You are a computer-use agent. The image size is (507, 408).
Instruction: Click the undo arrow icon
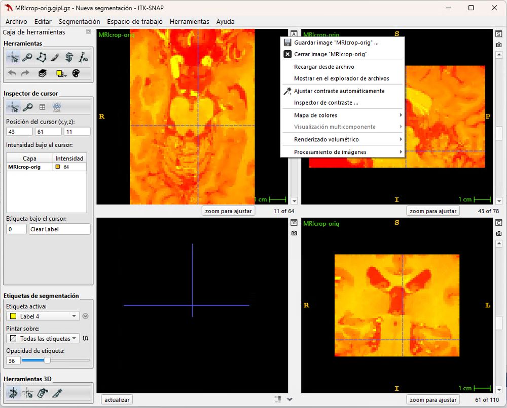pyautogui.click(x=12, y=73)
